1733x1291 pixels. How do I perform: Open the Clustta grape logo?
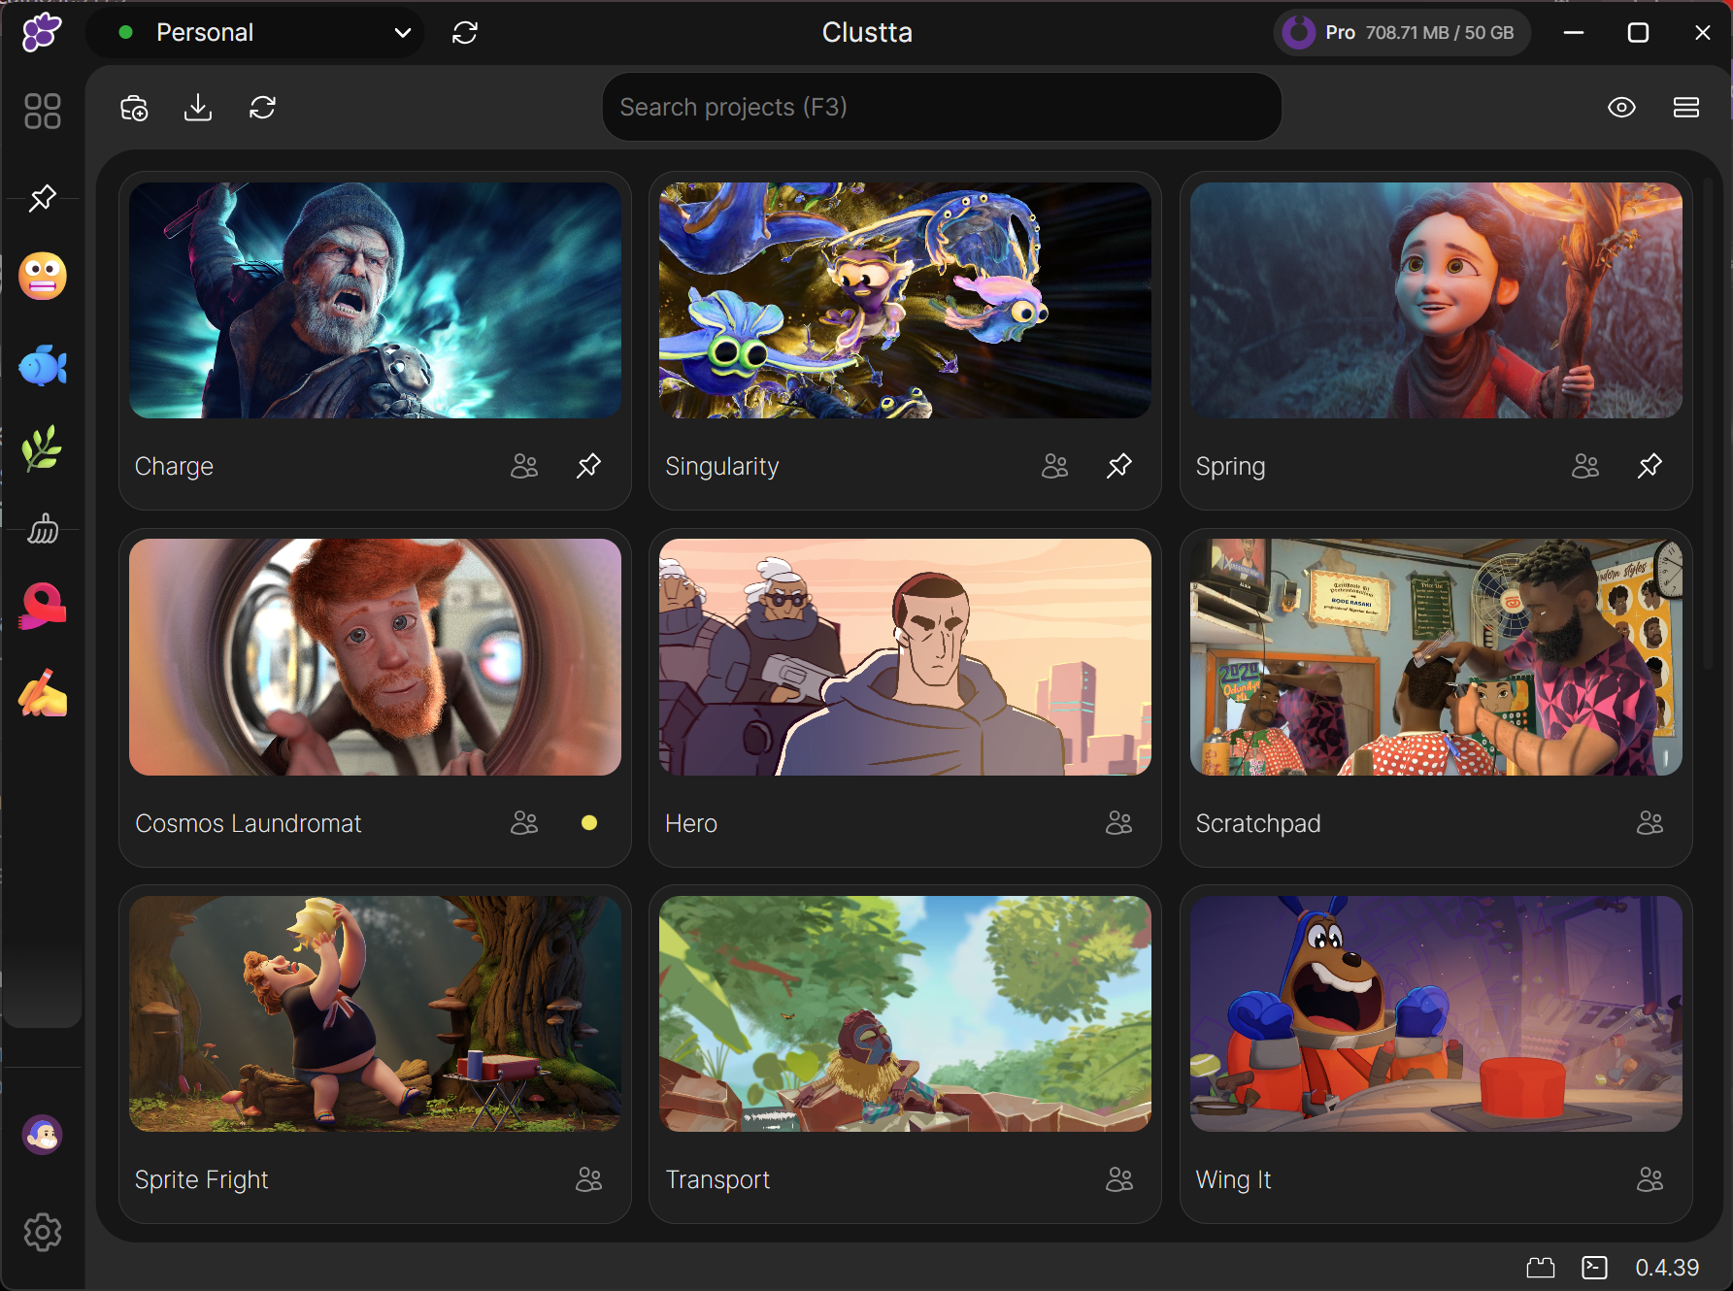(42, 32)
